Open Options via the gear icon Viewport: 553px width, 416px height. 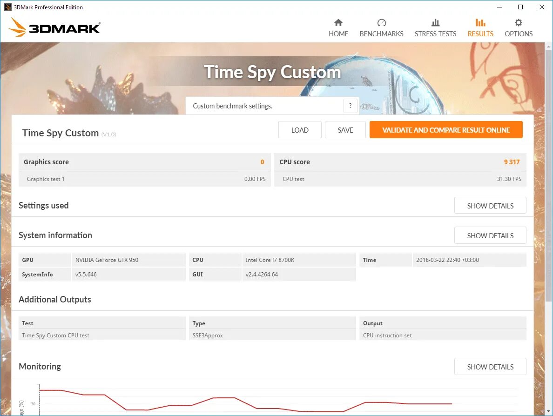518,22
